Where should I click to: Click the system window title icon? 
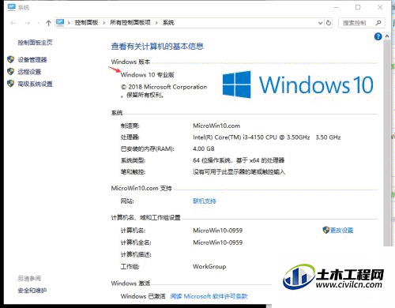(12, 7)
